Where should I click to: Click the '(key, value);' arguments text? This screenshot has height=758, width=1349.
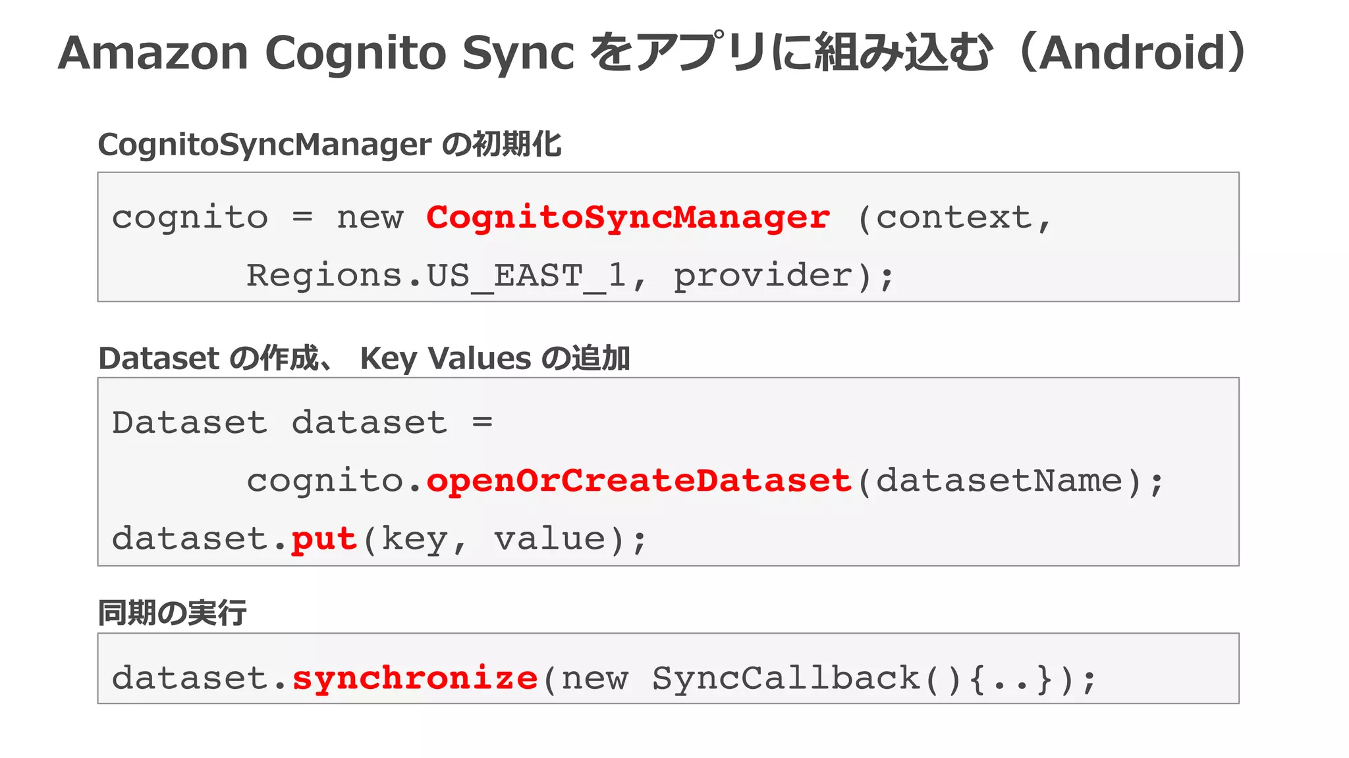pyautogui.click(x=505, y=540)
